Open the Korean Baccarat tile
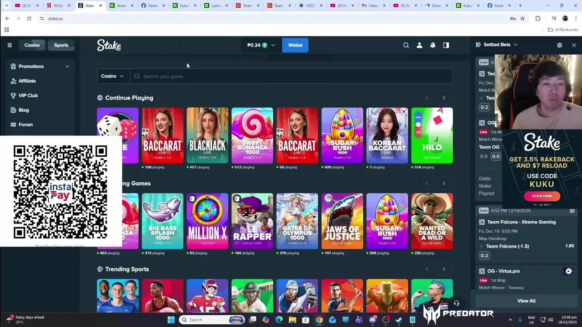This screenshot has width=582, height=327. tap(387, 135)
